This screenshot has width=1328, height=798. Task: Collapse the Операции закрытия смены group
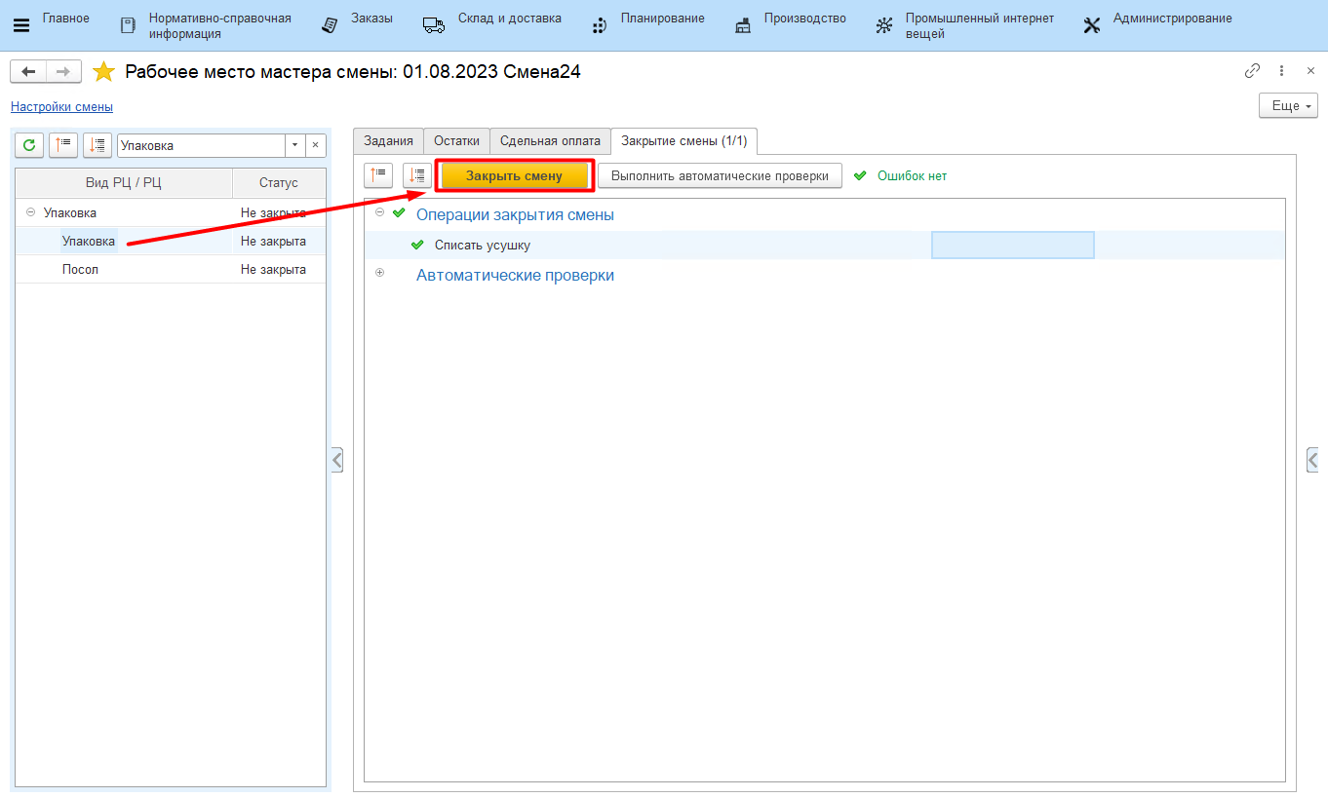tap(380, 212)
